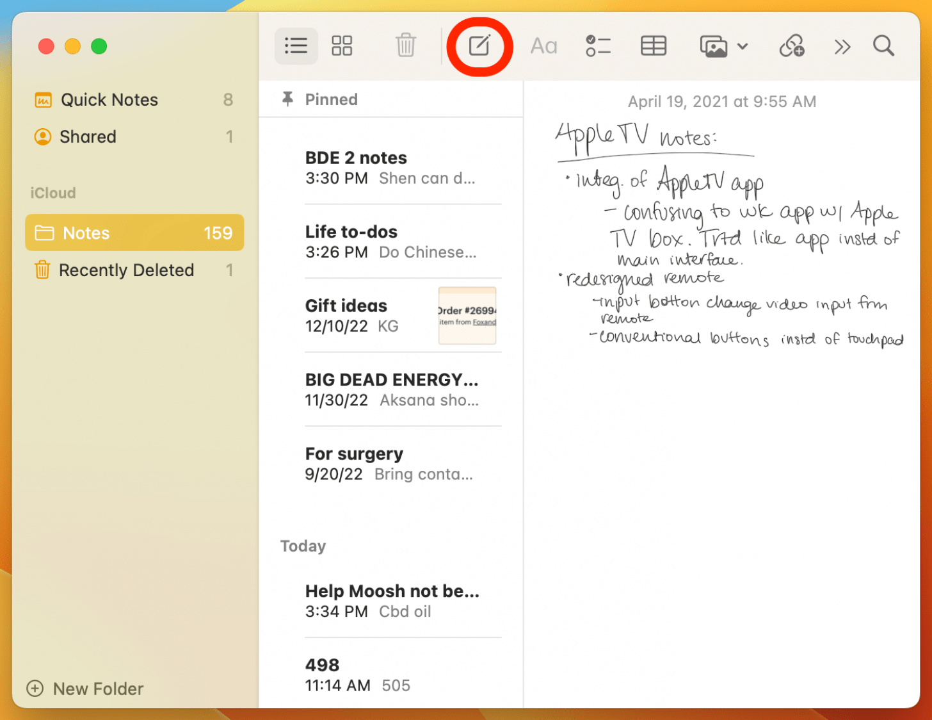Create a new note with the compose icon

pyautogui.click(x=479, y=45)
